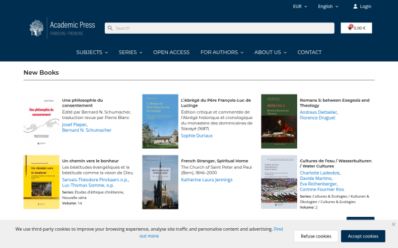Viewport: 398px width, 248px height.
Task: Open the English language dropdown
Action: 328,7
